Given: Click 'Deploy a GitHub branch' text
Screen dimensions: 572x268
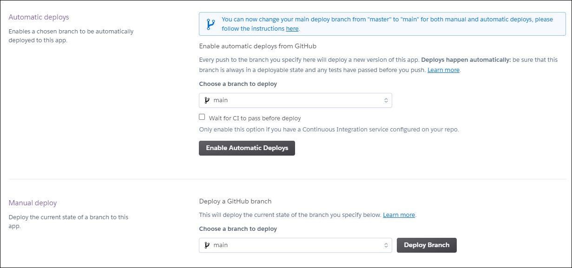Looking at the screenshot, I should [x=235, y=202].
